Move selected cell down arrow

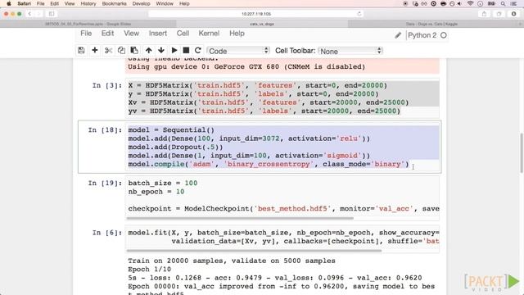coord(161,51)
